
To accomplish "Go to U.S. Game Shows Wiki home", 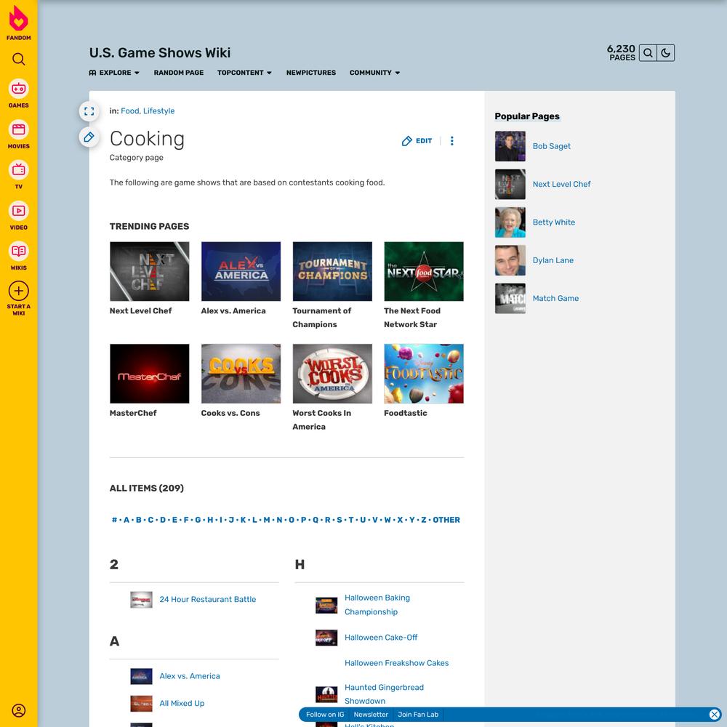I will [160, 53].
